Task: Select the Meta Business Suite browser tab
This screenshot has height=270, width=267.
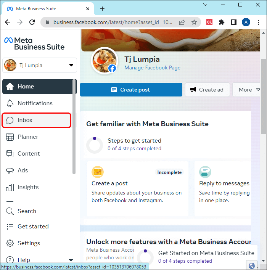Action: pyautogui.click(x=48, y=9)
